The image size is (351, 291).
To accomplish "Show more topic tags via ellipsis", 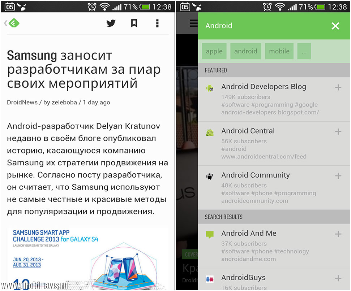I will [304, 51].
